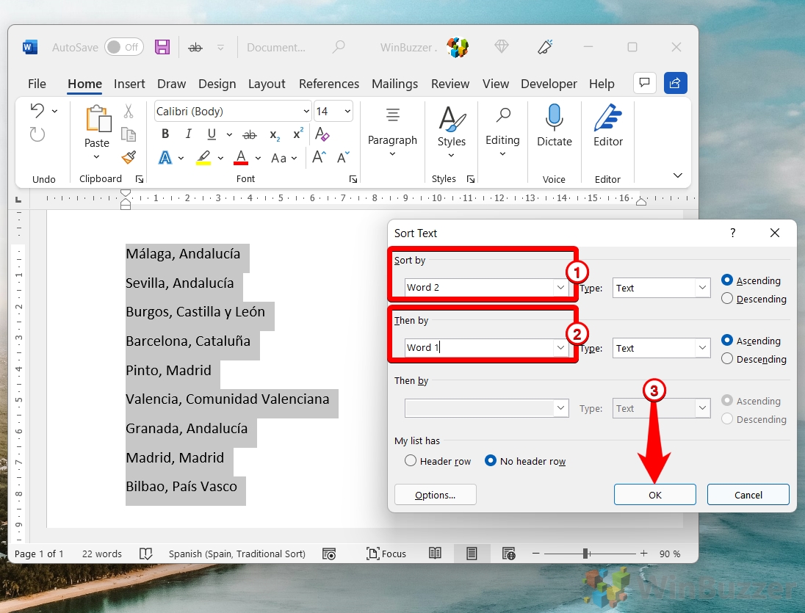Open the Insert tab
805x613 pixels.
tap(129, 84)
